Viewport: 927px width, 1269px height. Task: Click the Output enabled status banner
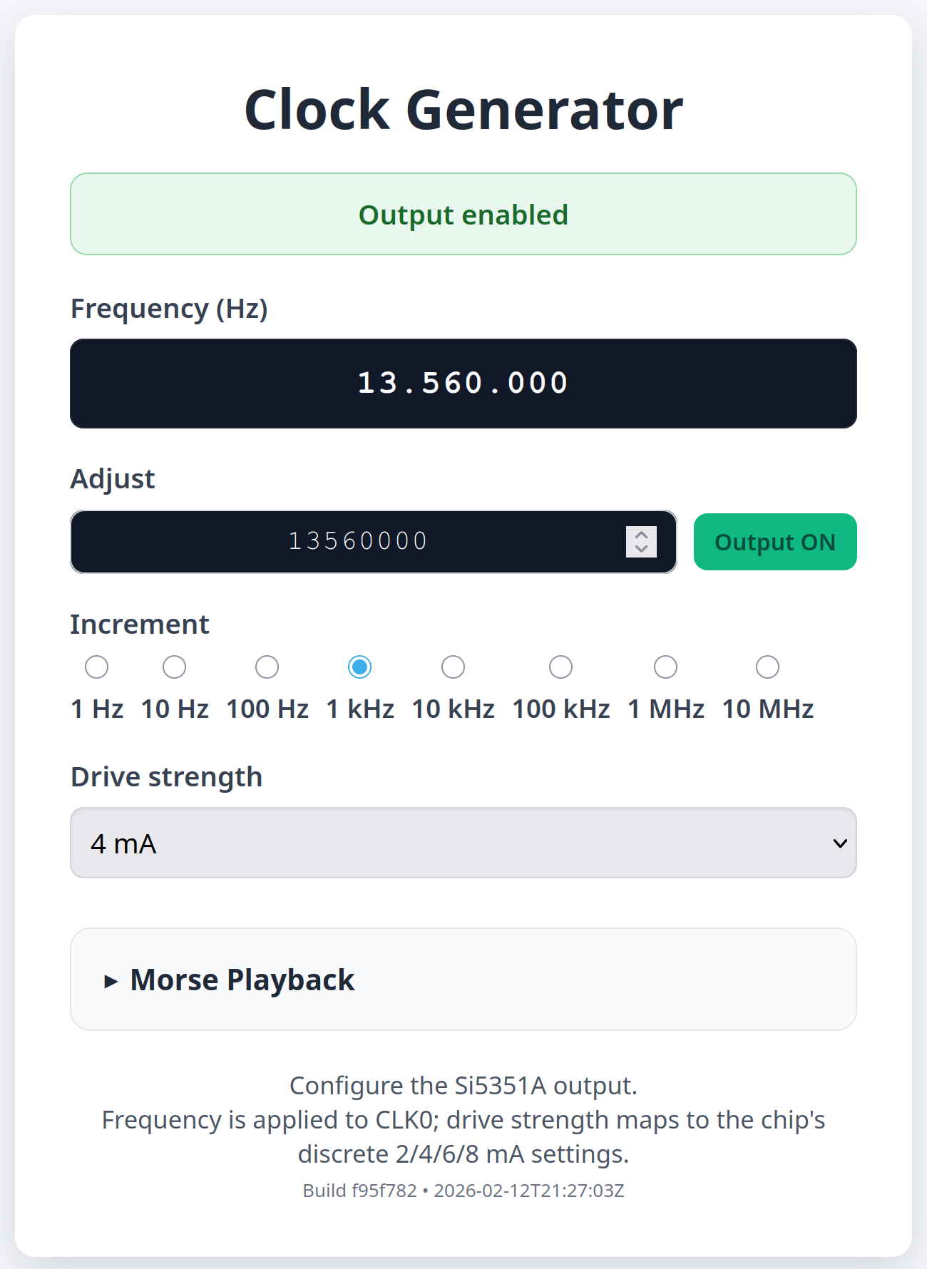coord(463,215)
